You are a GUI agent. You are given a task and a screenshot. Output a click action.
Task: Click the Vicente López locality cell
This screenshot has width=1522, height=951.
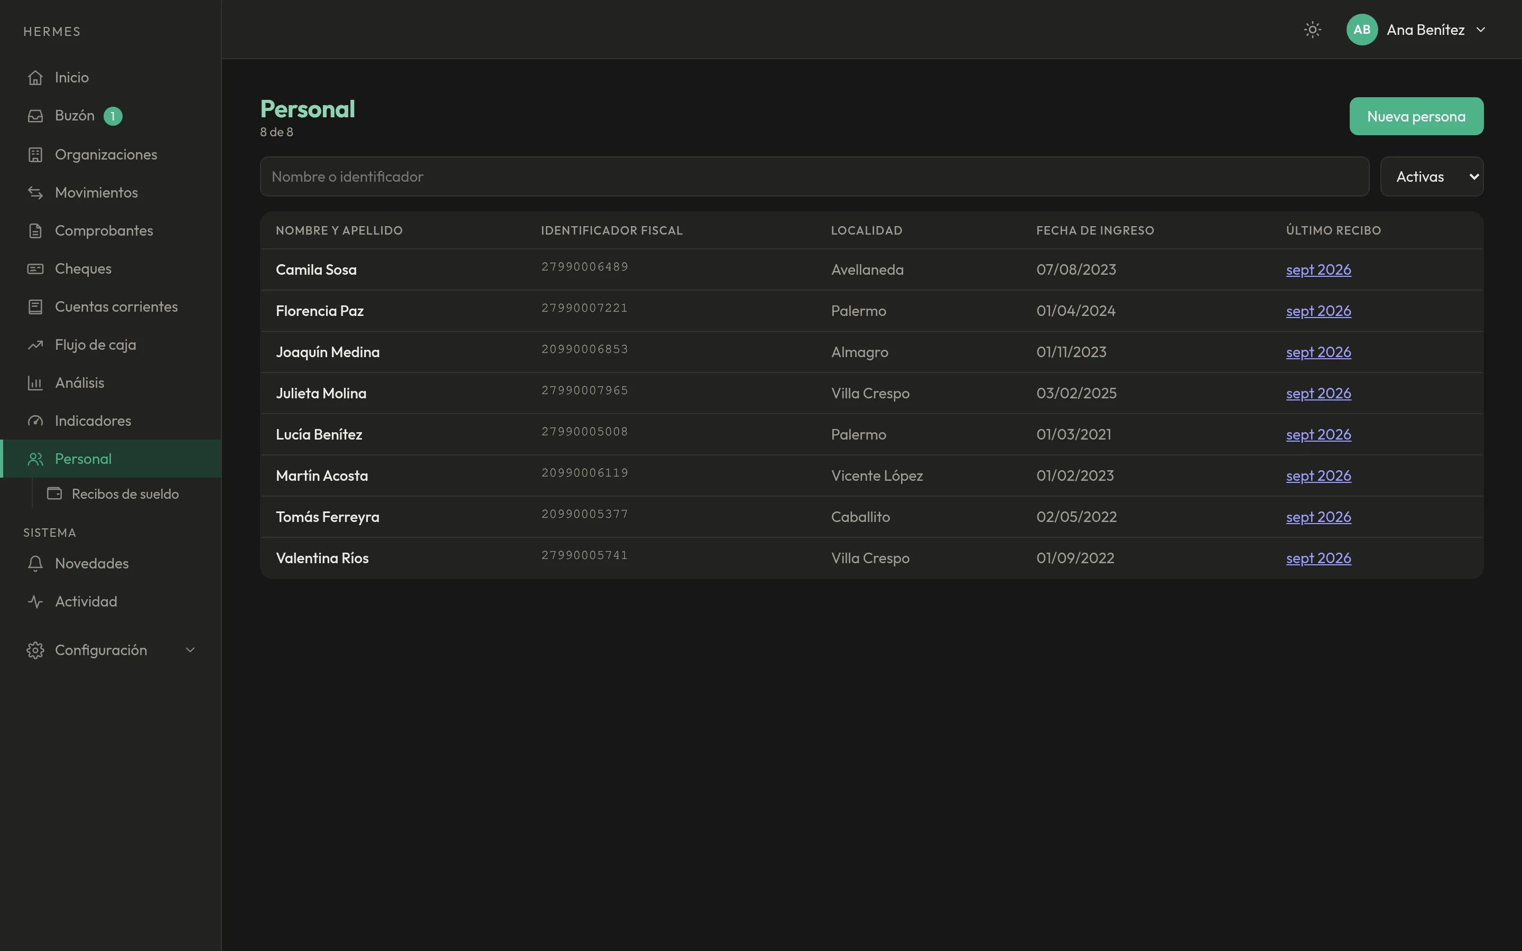[x=877, y=476]
